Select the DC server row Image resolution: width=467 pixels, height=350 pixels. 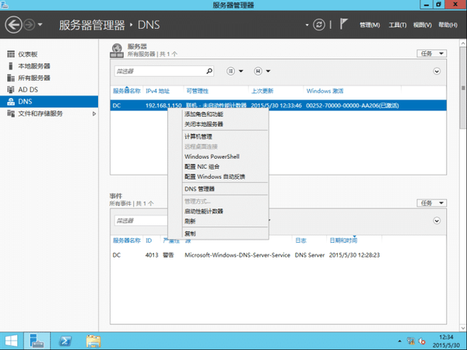point(278,105)
